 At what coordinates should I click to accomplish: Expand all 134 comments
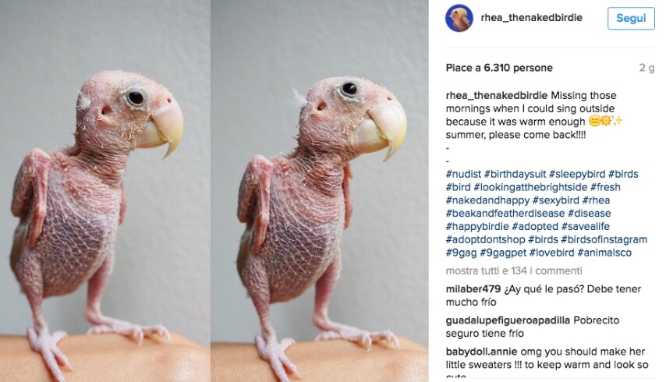coord(514,271)
